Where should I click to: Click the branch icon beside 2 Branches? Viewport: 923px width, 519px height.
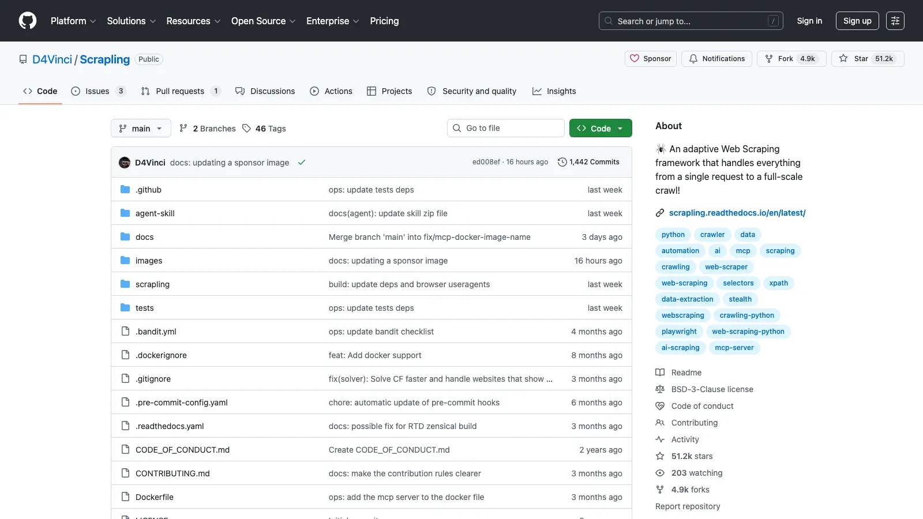[183, 129]
